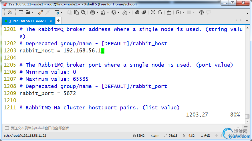Click the rabbit_port = 5672 line

coord(47,93)
